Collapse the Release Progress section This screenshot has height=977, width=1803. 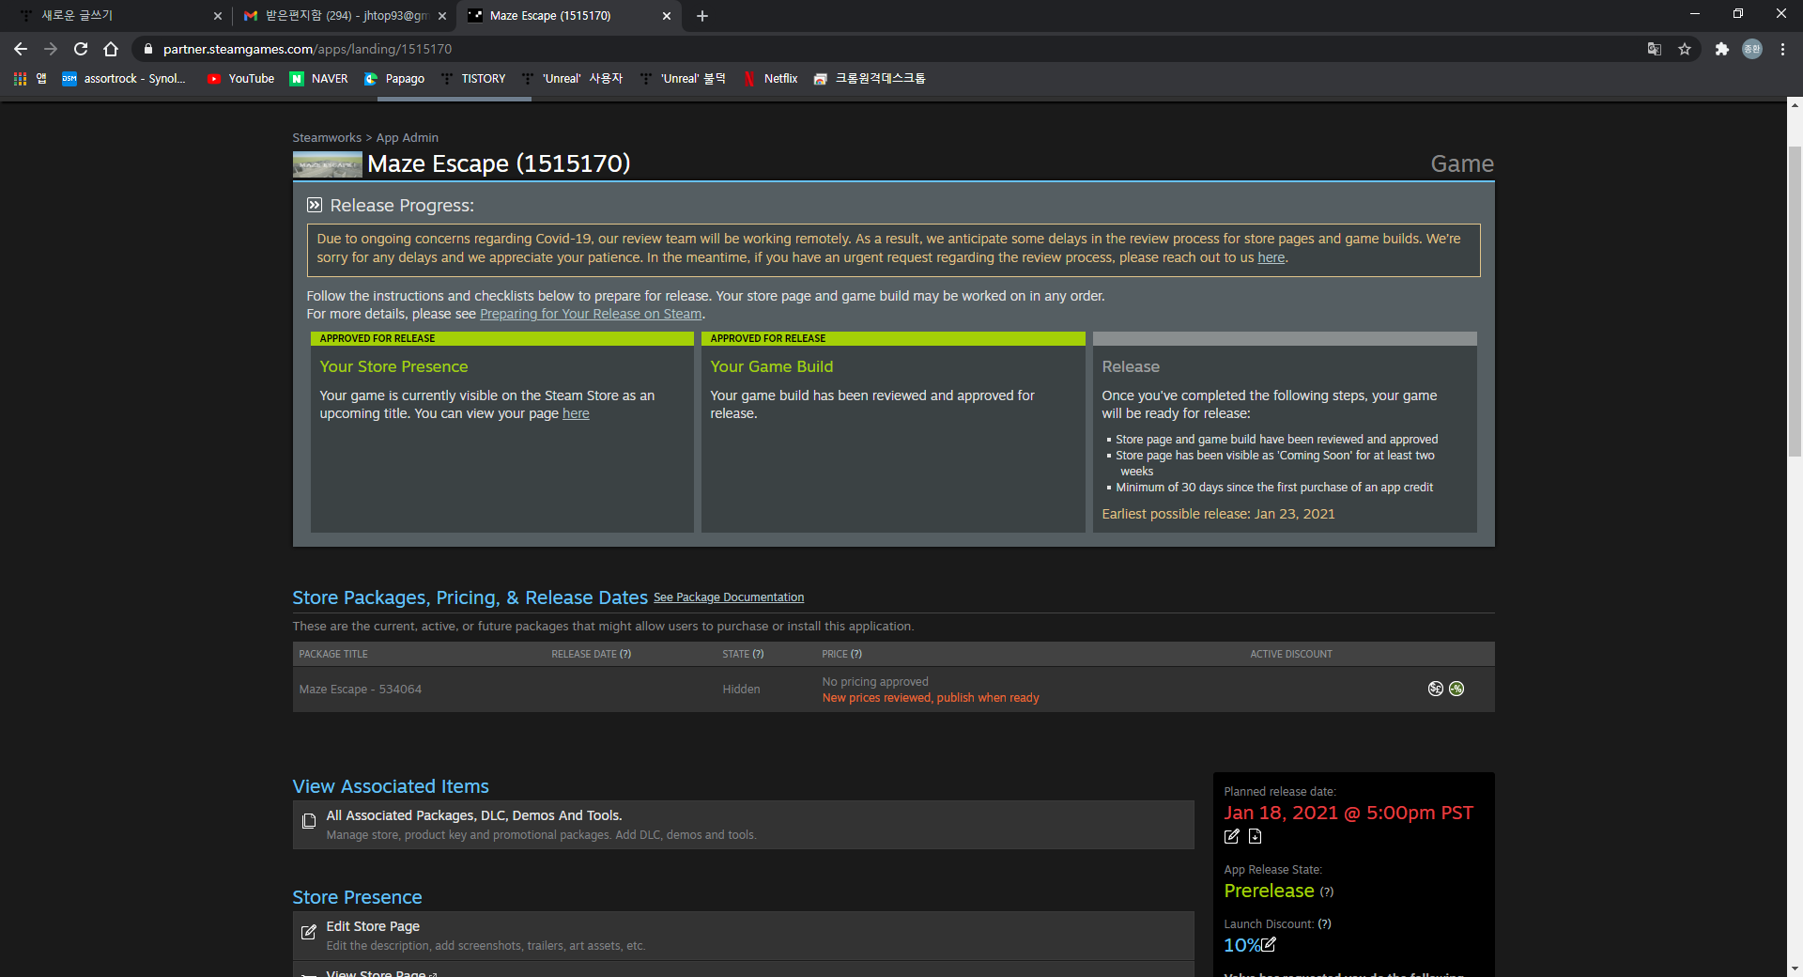[x=315, y=205]
